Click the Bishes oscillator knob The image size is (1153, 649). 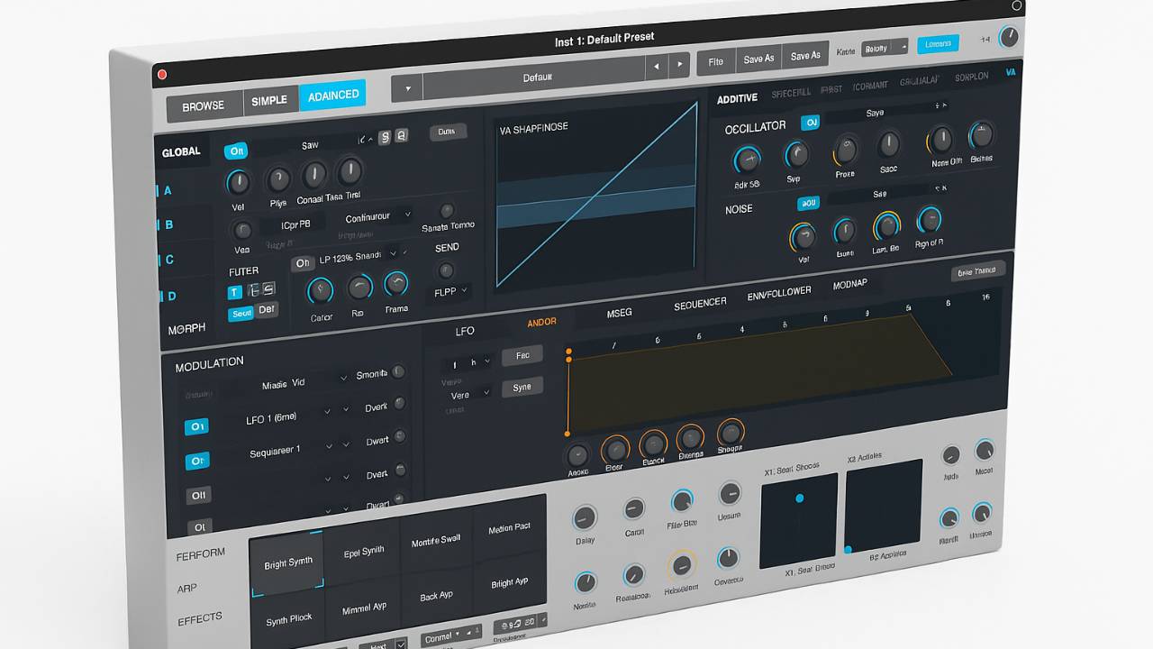981,136
